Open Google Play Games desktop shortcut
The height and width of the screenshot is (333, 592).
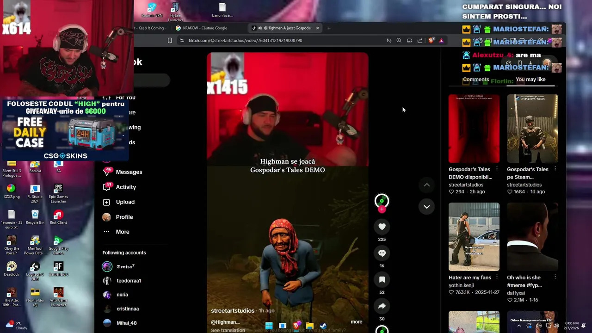point(58,246)
